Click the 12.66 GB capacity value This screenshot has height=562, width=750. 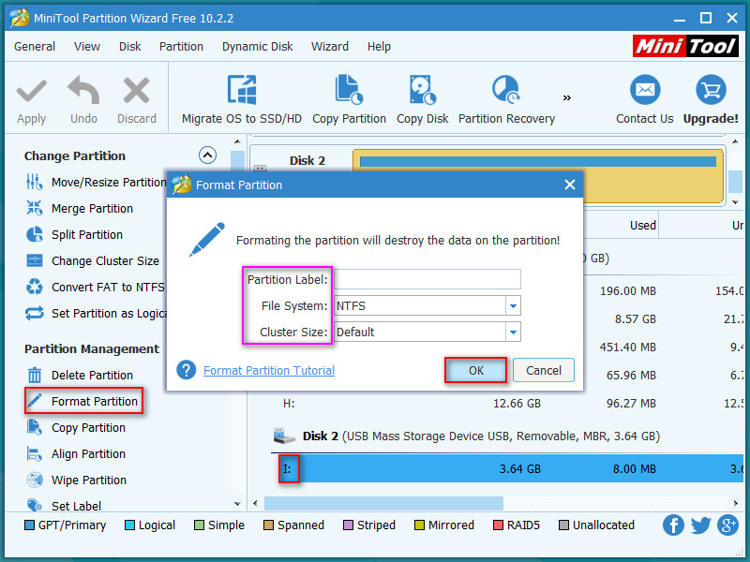coord(517,404)
